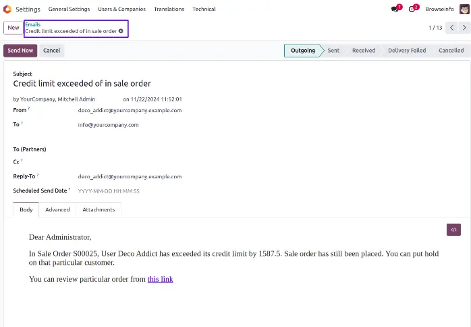This screenshot has height=327, width=471.
Task: Click the gear icon beside record title
Action: [x=121, y=31]
